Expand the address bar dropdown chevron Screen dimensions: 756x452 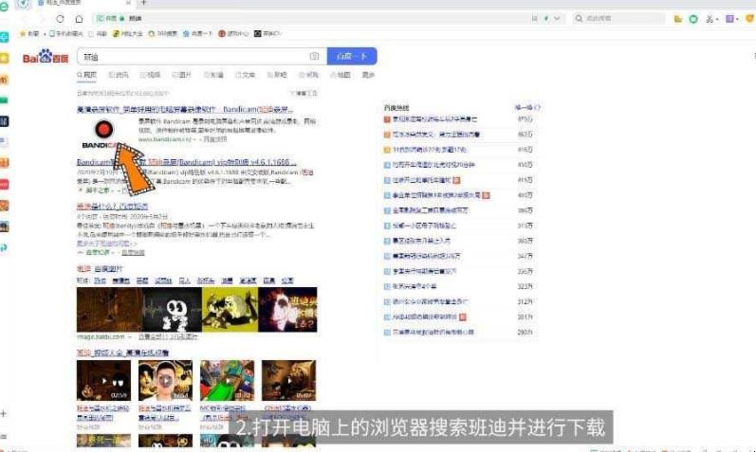(x=557, y=18)
